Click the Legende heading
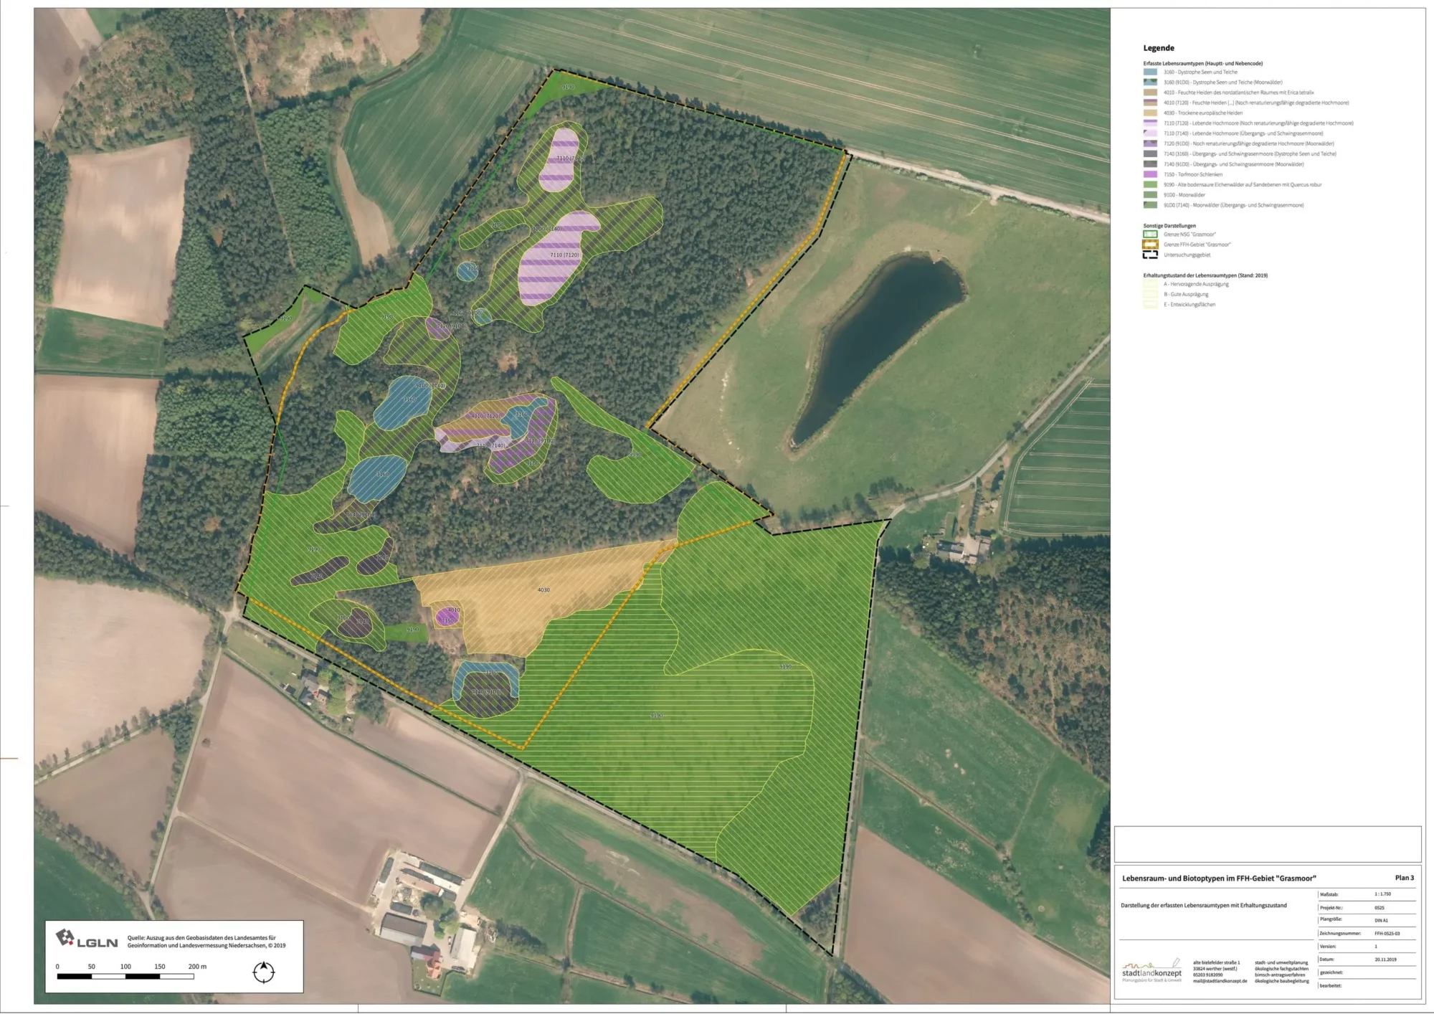1434x1014 pixels. point(1159,48)
